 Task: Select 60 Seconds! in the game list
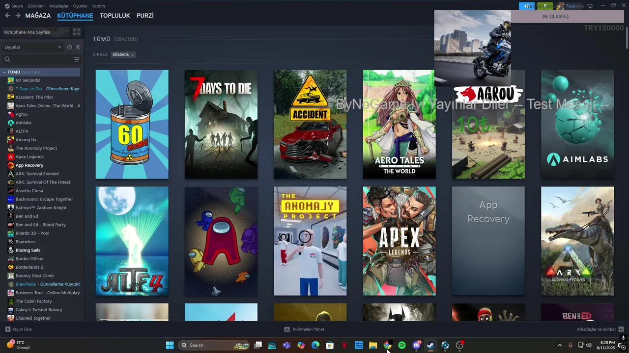pyautogui.click(x=28, y=80)
